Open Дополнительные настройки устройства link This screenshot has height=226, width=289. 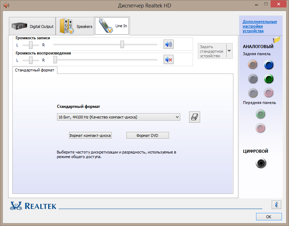tap(260, 26)
